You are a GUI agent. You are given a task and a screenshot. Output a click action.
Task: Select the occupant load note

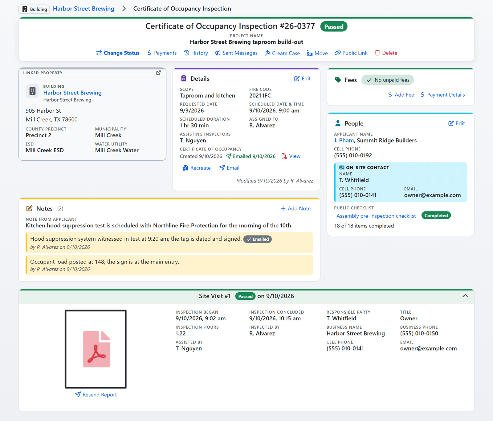point(169,265)
